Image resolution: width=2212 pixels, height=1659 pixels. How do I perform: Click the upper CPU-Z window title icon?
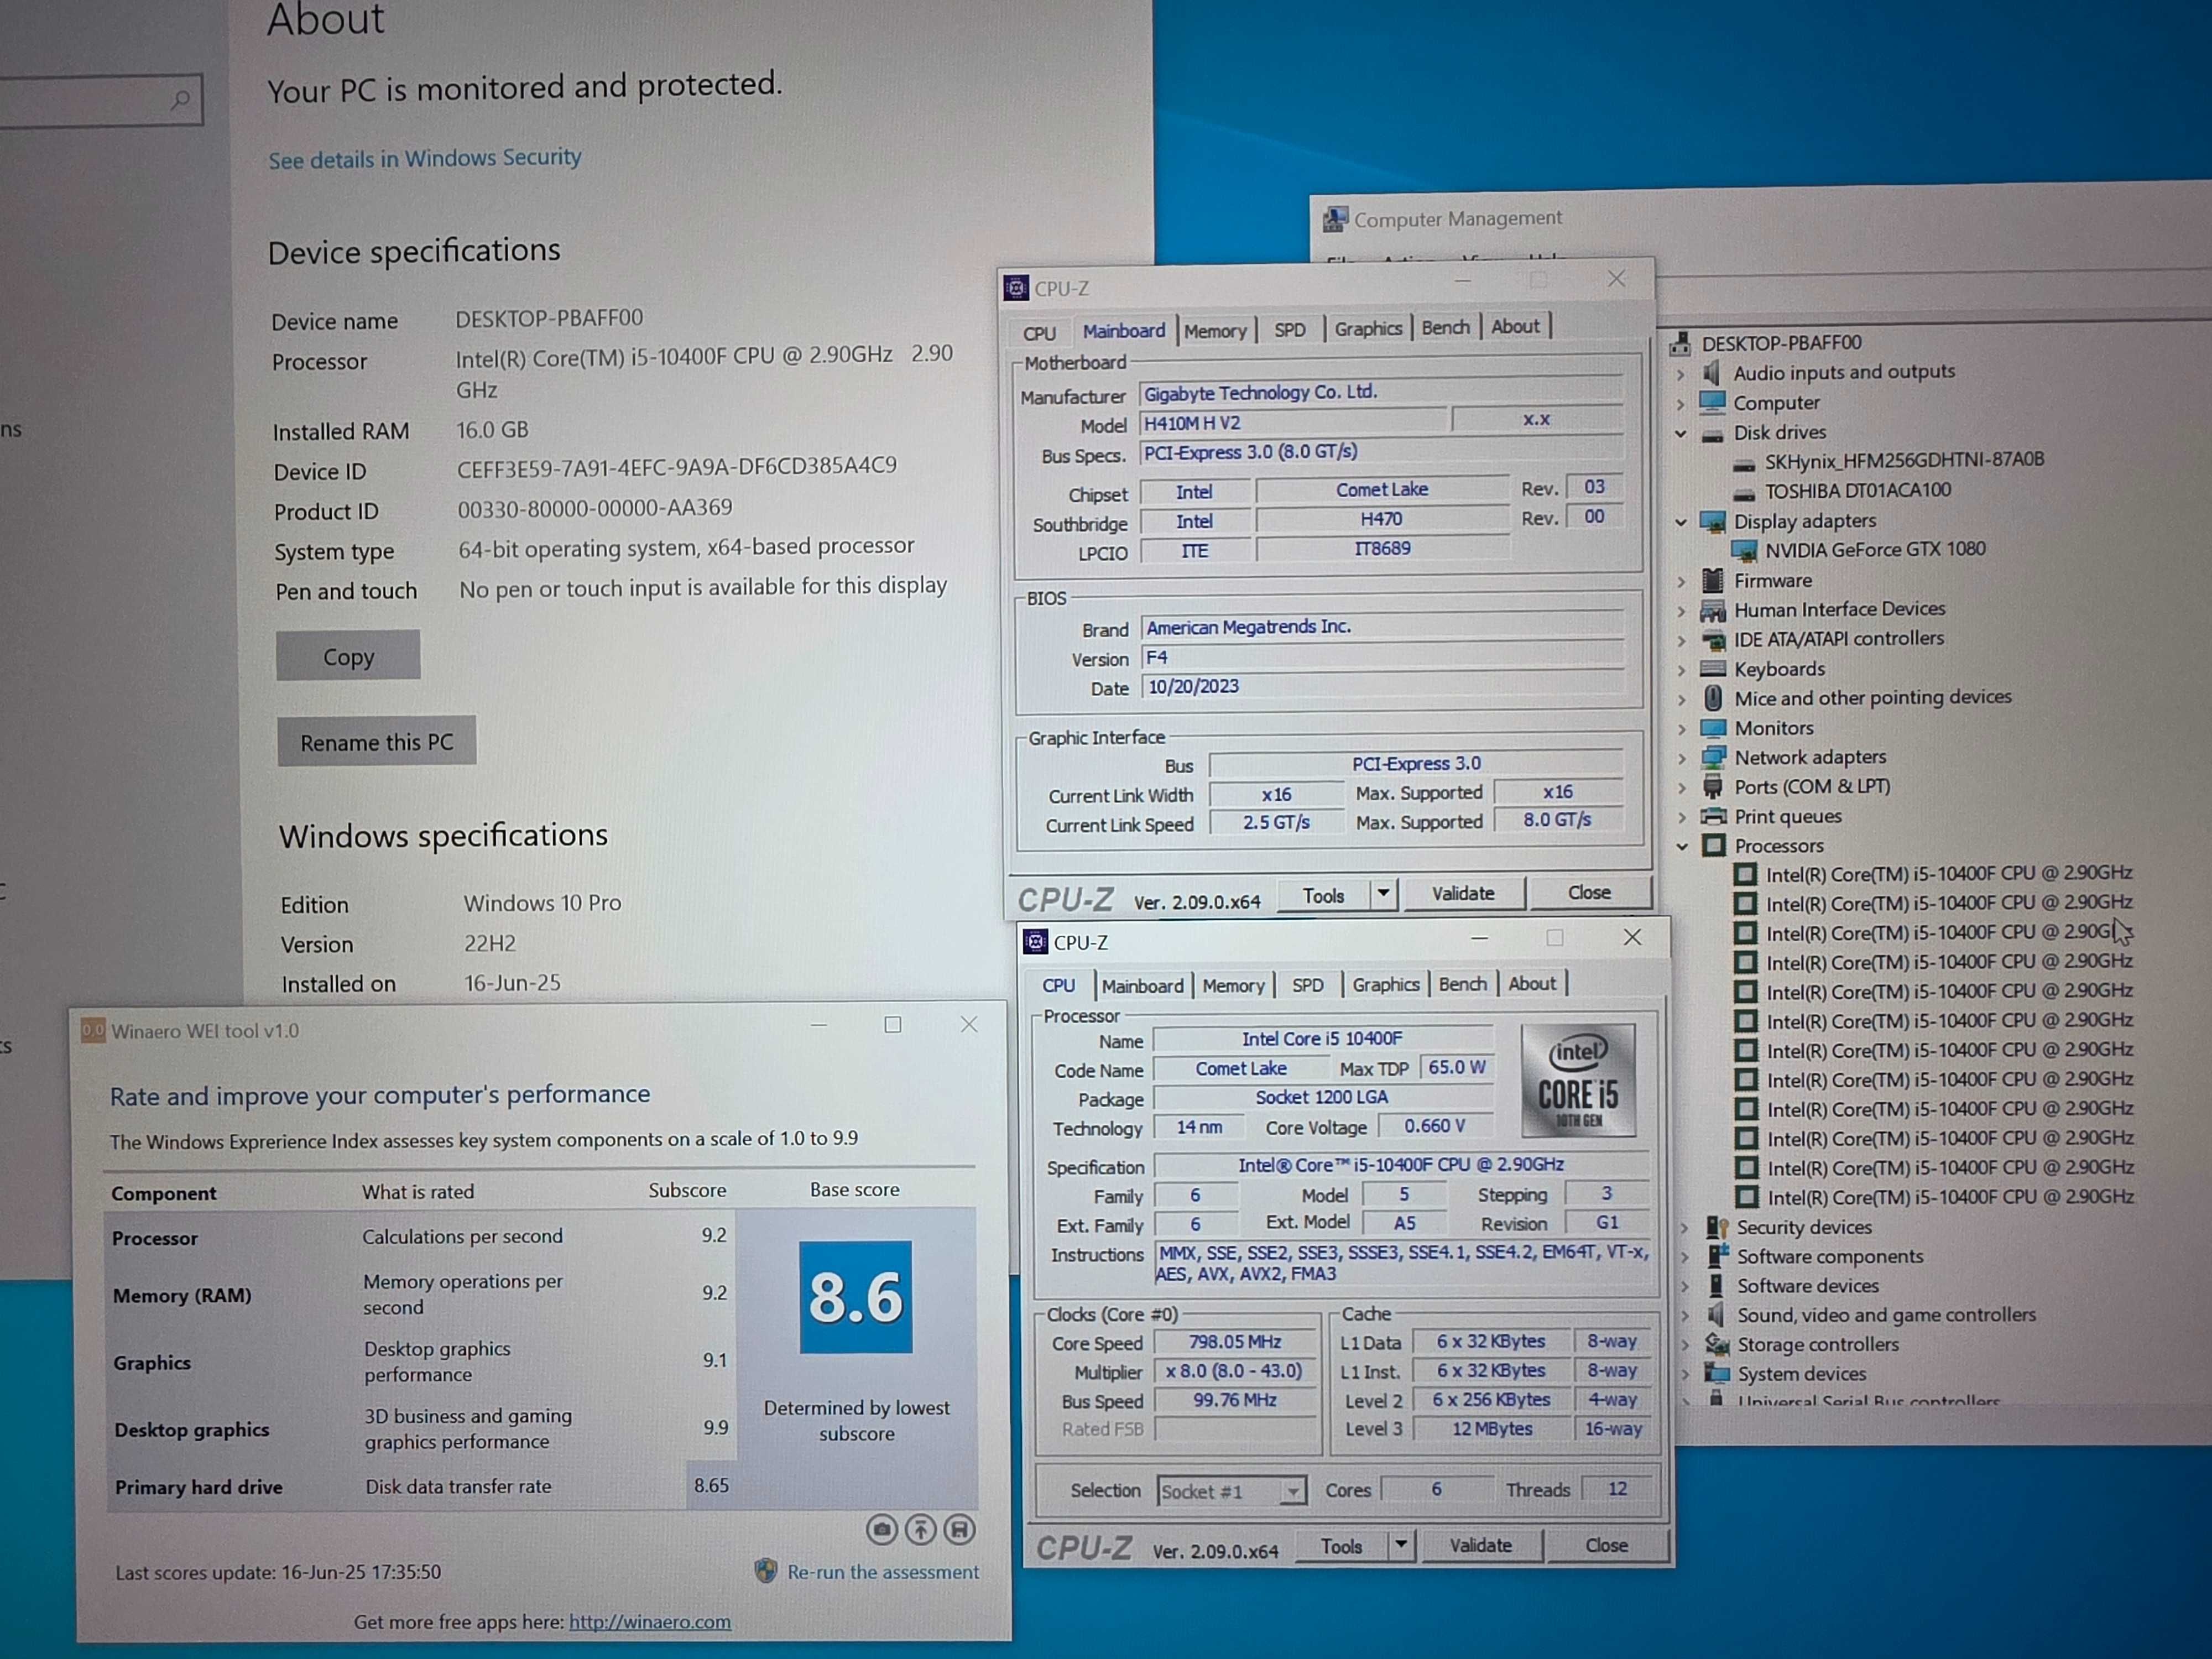tap(1016, 289)
